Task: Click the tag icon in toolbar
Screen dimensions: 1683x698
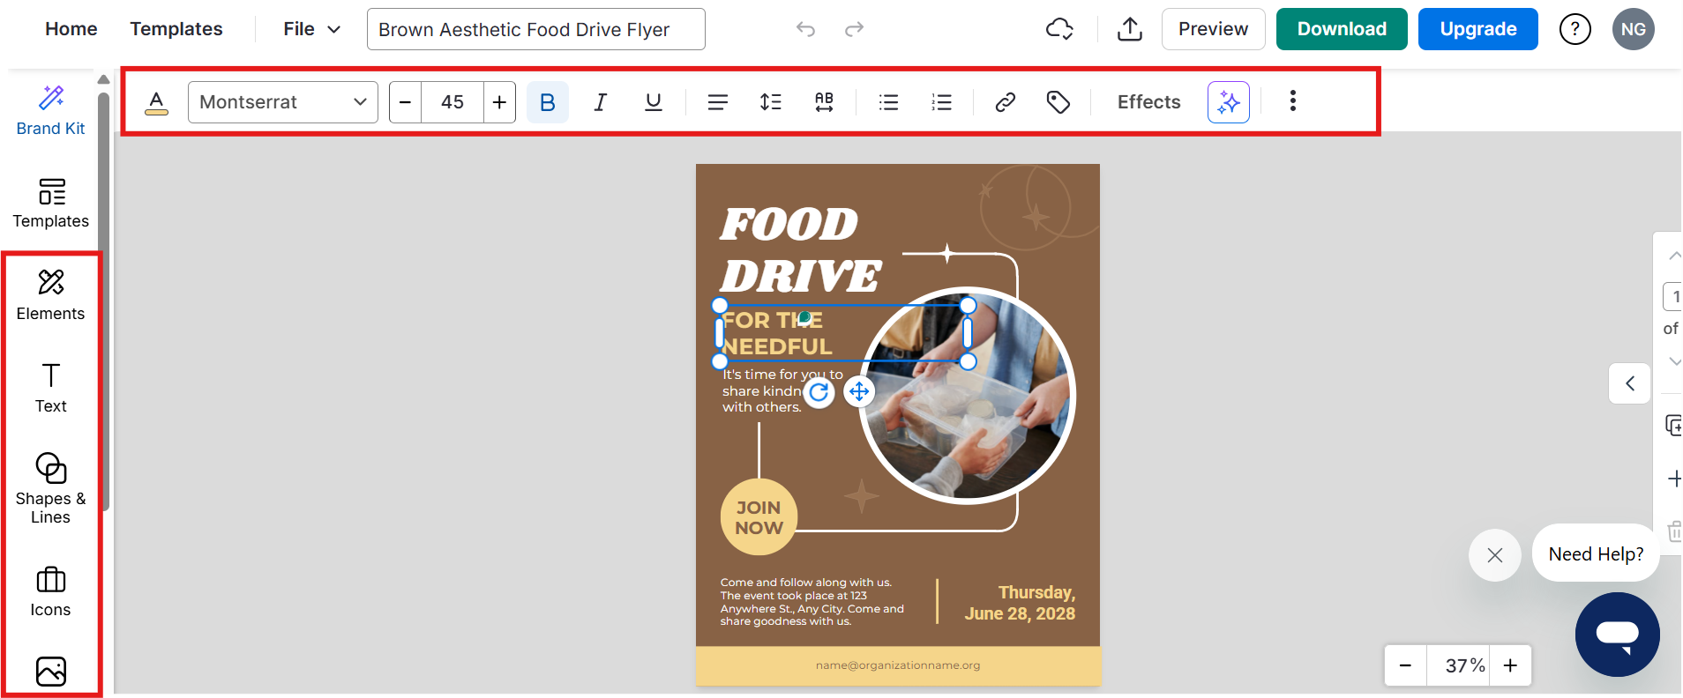Action: point(1058,102)
